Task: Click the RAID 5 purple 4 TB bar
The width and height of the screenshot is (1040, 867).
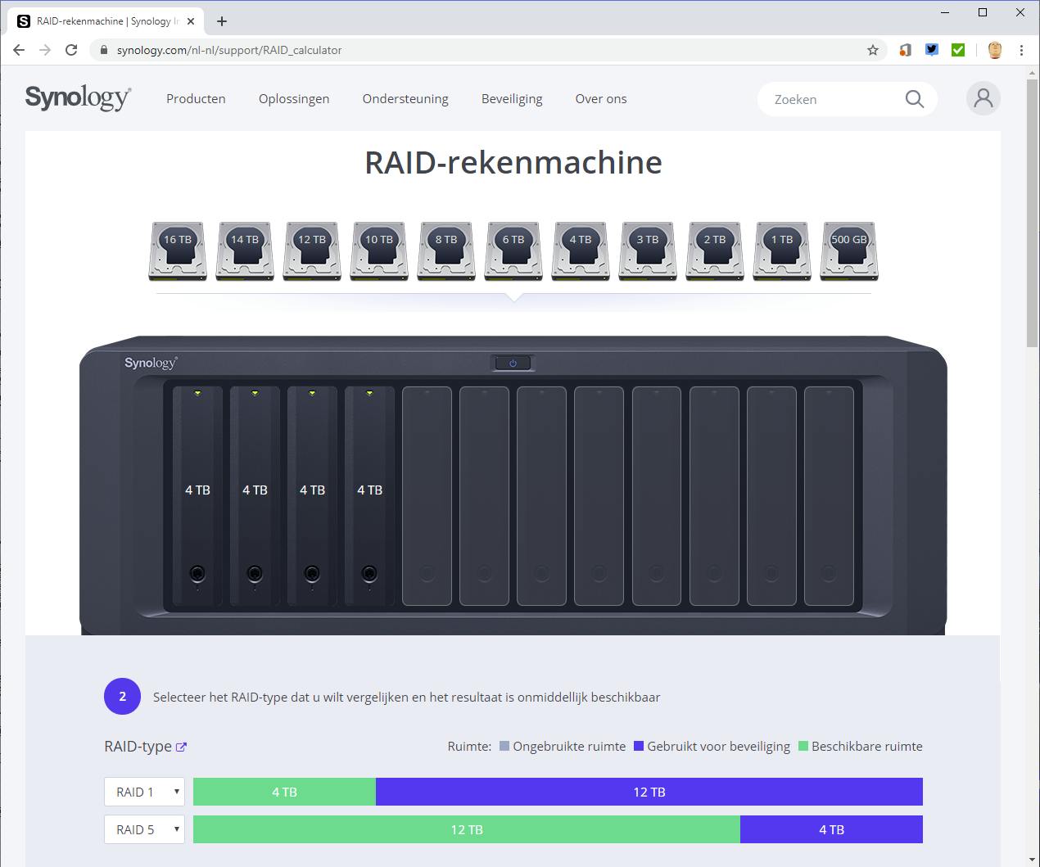Action: pyautogui.click(x=831, y=829)
